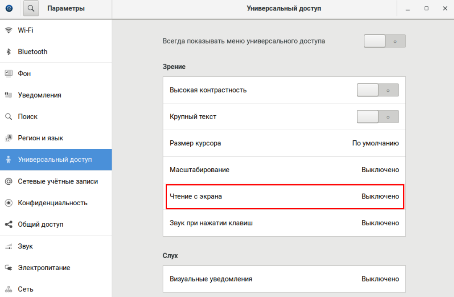Open Чтение с экрана settings row
Screen dimensions: 454x297
[x=284, y=196]
